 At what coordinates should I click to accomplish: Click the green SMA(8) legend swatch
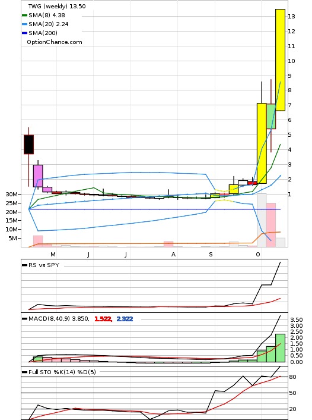coord(24,15)
